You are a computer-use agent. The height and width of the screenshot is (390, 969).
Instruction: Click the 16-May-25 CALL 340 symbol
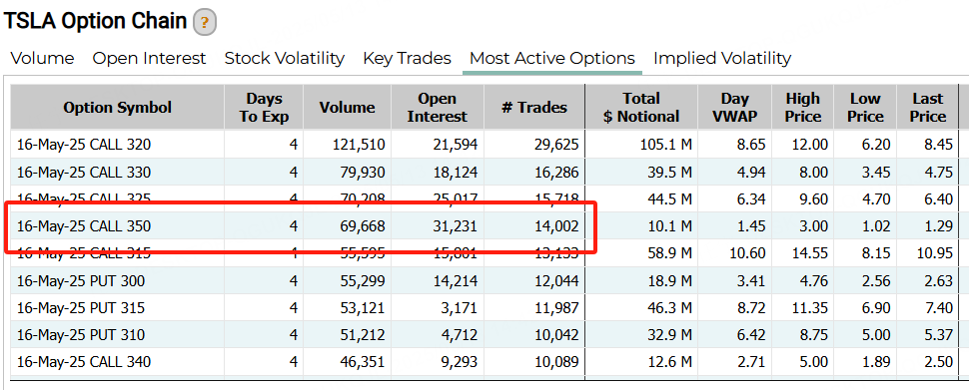84,362
